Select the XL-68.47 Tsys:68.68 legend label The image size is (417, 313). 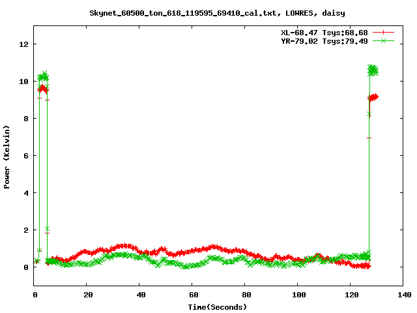324,33
